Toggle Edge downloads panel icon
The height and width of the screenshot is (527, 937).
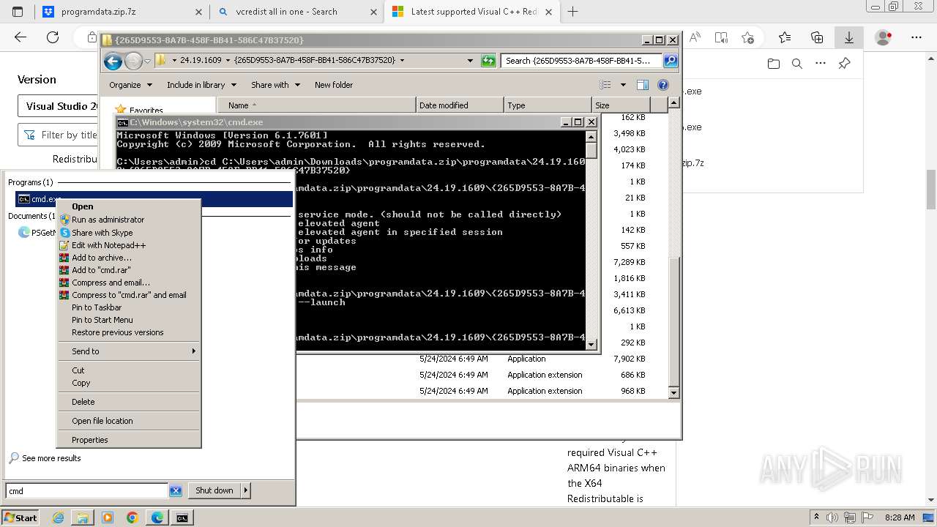coord(849,37)
